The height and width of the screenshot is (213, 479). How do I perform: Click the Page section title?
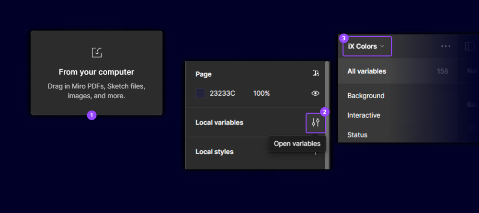click(204, 74)
